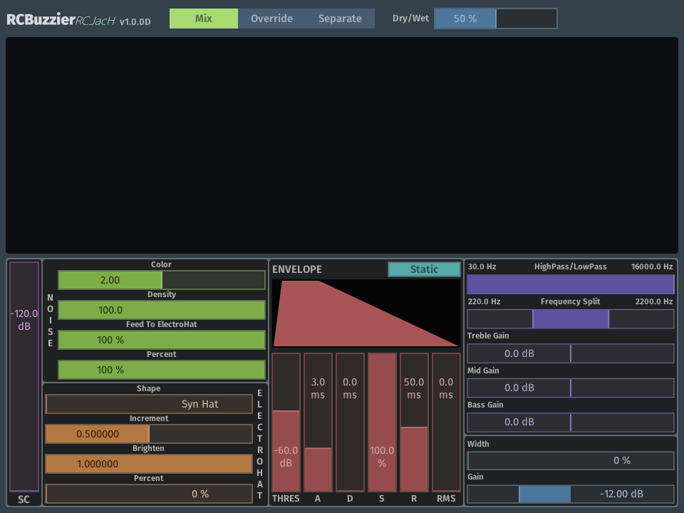684x513 pixels.
Task: Click the 16000.0 Hz lowpass value
Action: 652,266
